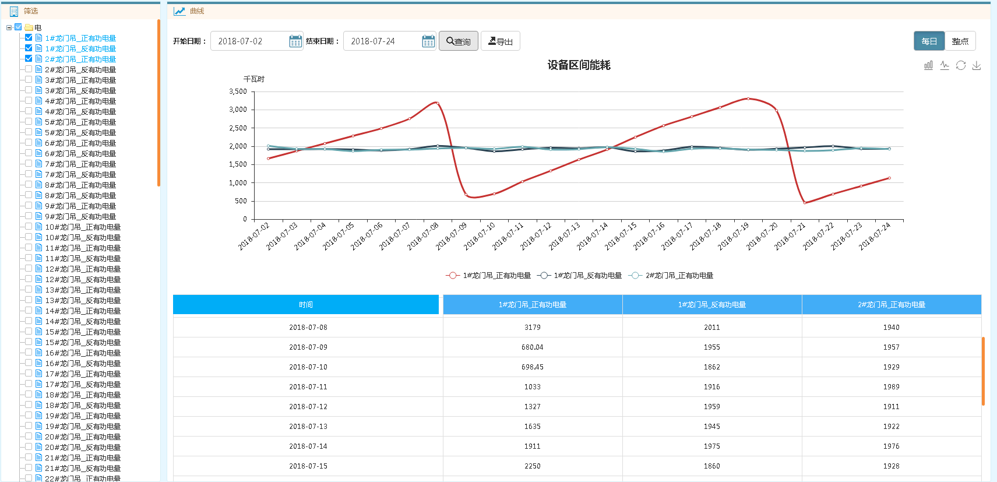Click the 导出 export button
This screenshot has width=997, height=482.
coord(500,41)
